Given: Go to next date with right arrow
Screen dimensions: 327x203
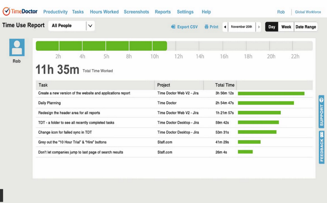Looking at the screenshot, I should [259, 27].
